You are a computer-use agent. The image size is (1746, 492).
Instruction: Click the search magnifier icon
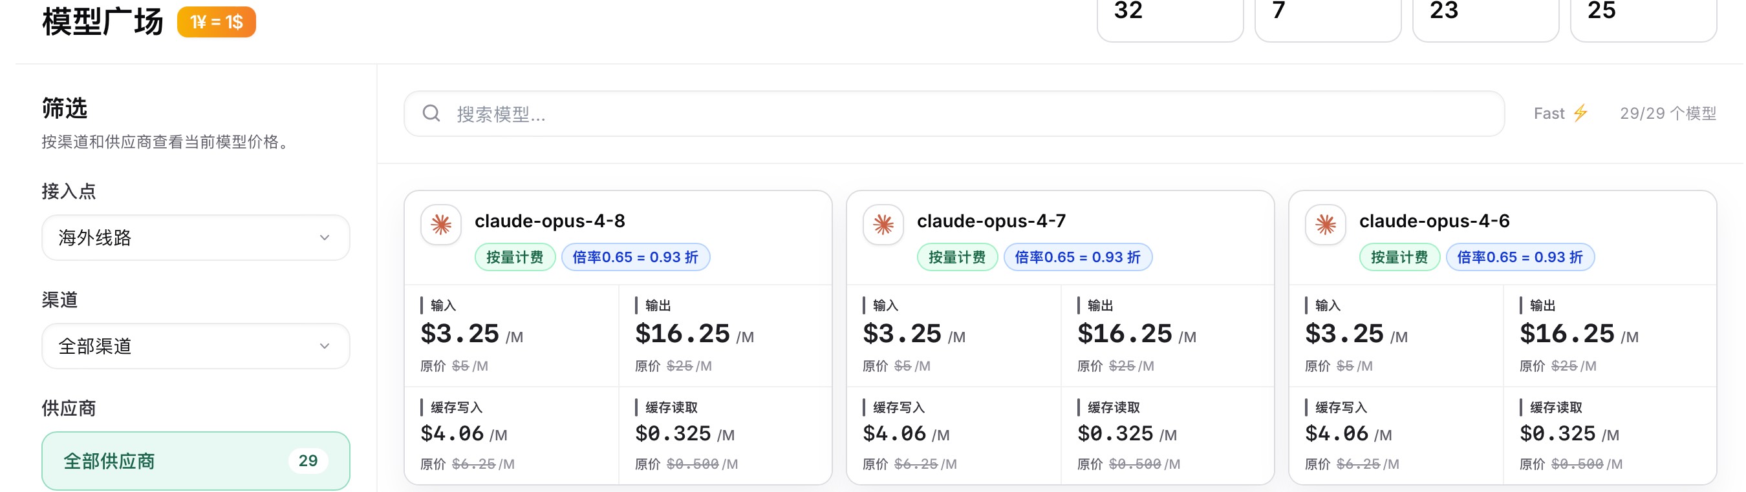(431, 113)
